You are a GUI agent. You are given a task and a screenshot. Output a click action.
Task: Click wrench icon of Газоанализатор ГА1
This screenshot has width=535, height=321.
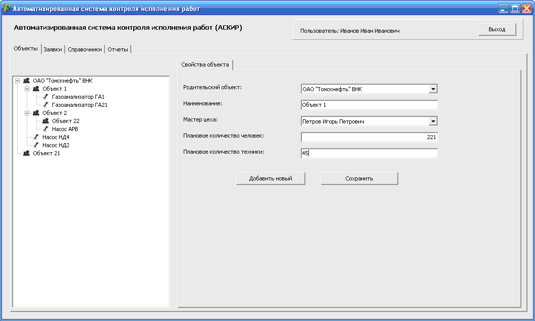[45, 97]
